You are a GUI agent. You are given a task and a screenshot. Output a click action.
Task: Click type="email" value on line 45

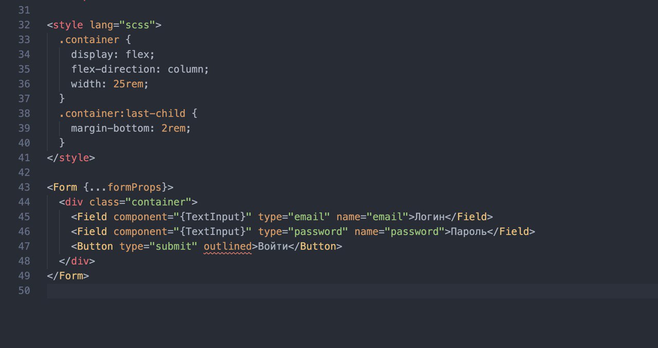pos(309,216)
